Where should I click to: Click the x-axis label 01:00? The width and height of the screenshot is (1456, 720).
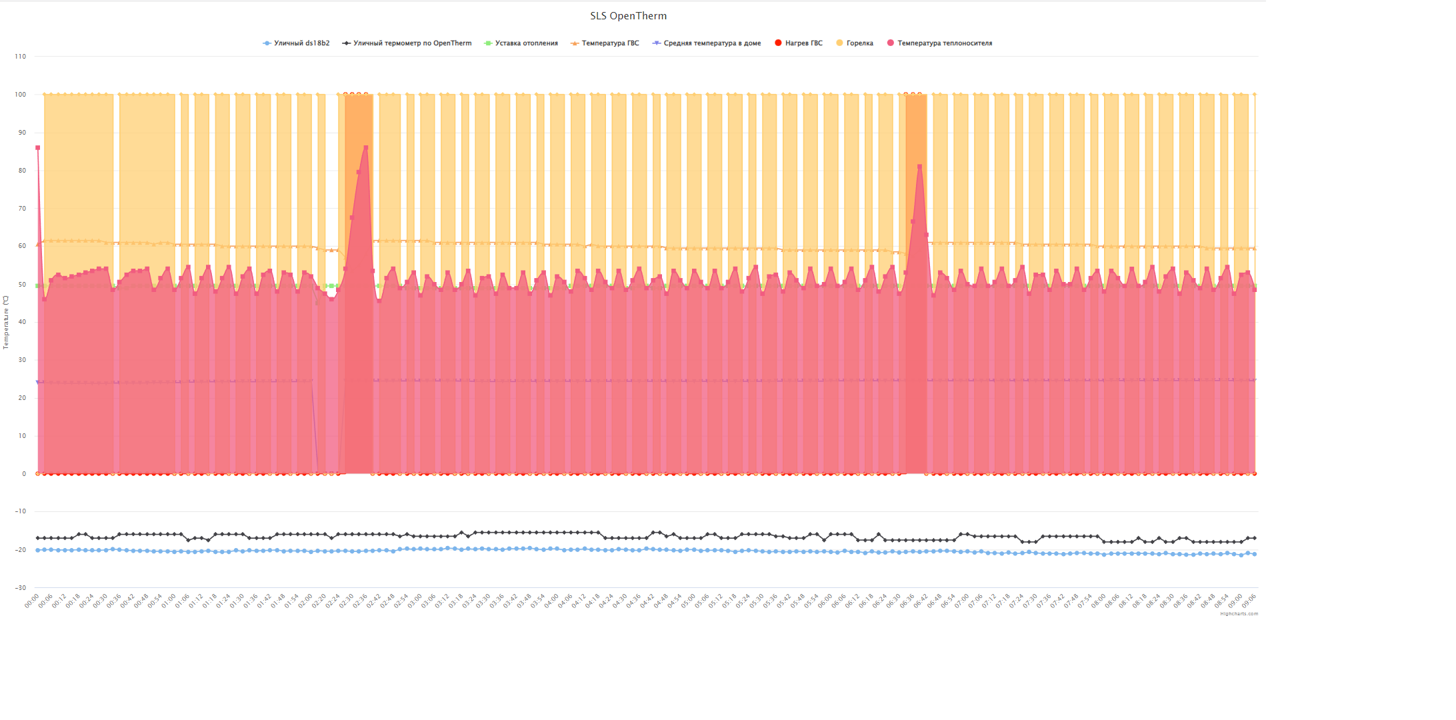pyautogui.click(x=169, y=601)
